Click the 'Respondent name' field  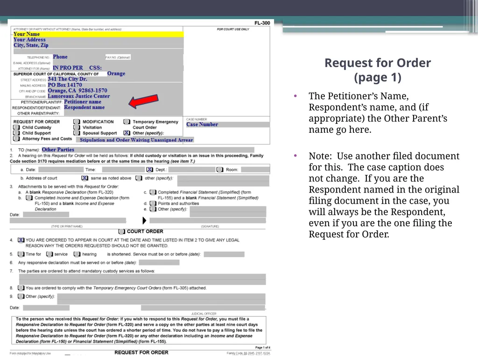[123, 108]
